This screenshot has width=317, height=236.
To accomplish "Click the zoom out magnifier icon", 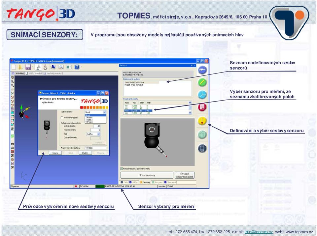I will [x=12, y=85].
